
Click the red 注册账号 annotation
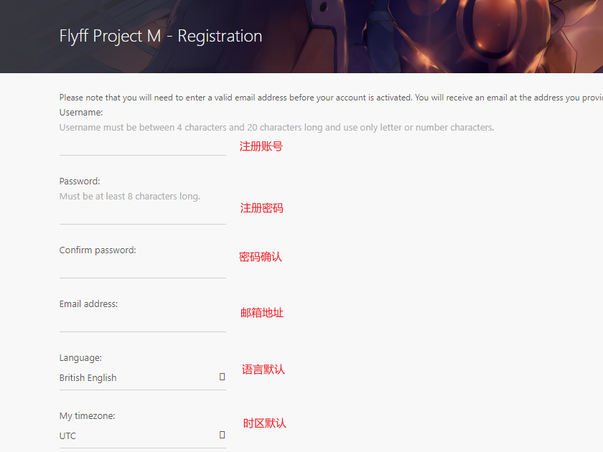[x=261, y=146]
